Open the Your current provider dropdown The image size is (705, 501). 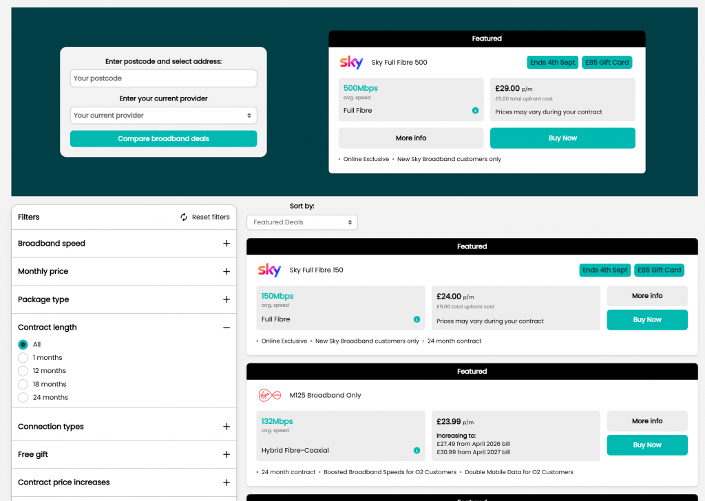pos(163,116)
